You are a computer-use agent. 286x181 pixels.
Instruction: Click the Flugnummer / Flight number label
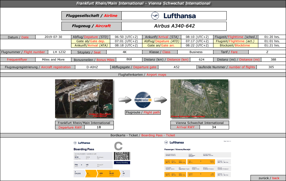(x=24, y=52)
